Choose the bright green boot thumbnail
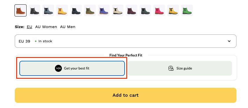248x108 pixels. pyautogui.click(x=187, y=10)
